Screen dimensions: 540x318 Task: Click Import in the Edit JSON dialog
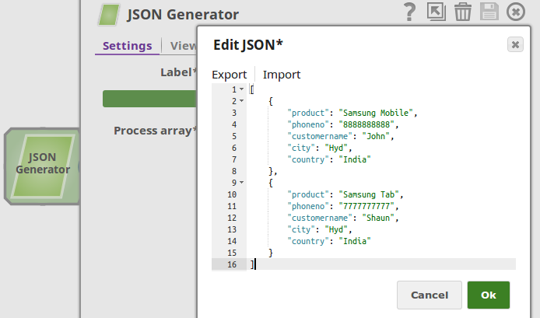pos(282,75)
